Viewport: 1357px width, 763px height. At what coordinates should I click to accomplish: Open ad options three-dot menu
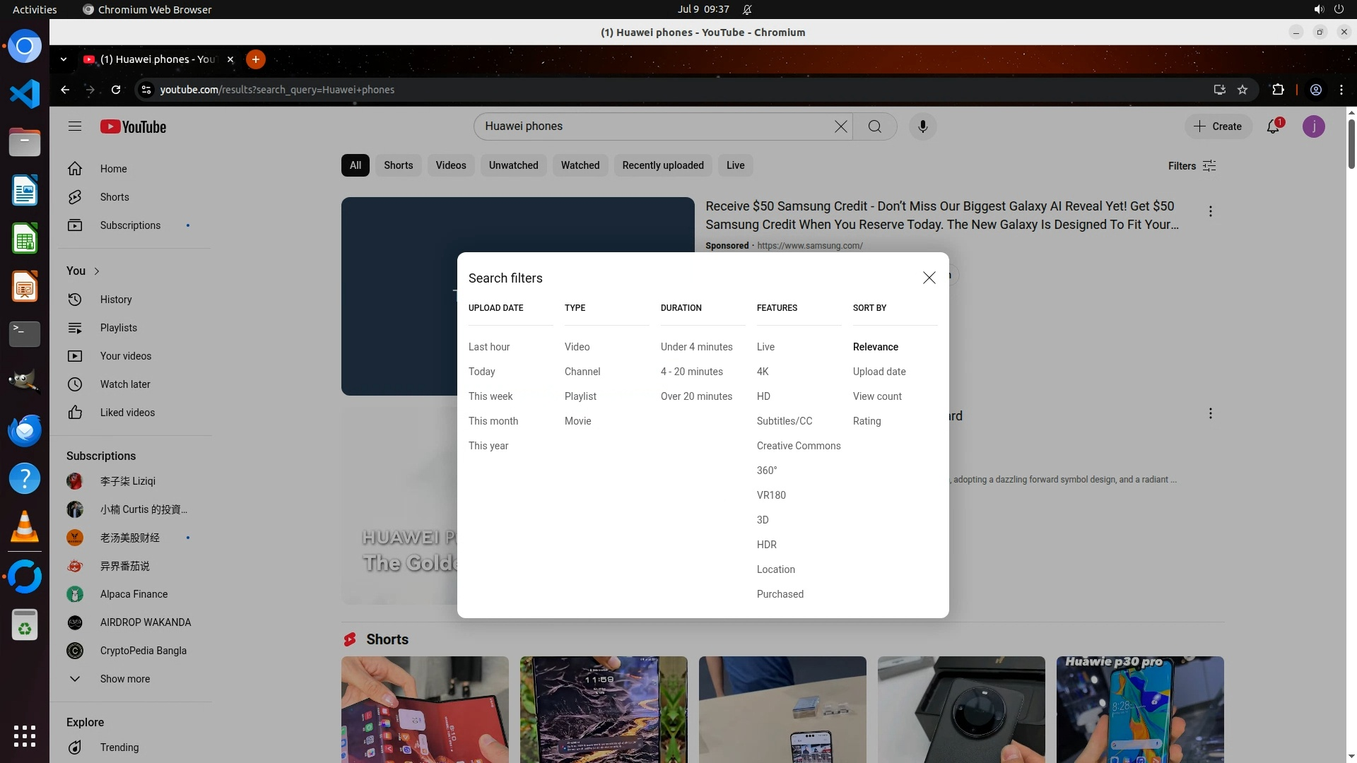coord(1210,211)
